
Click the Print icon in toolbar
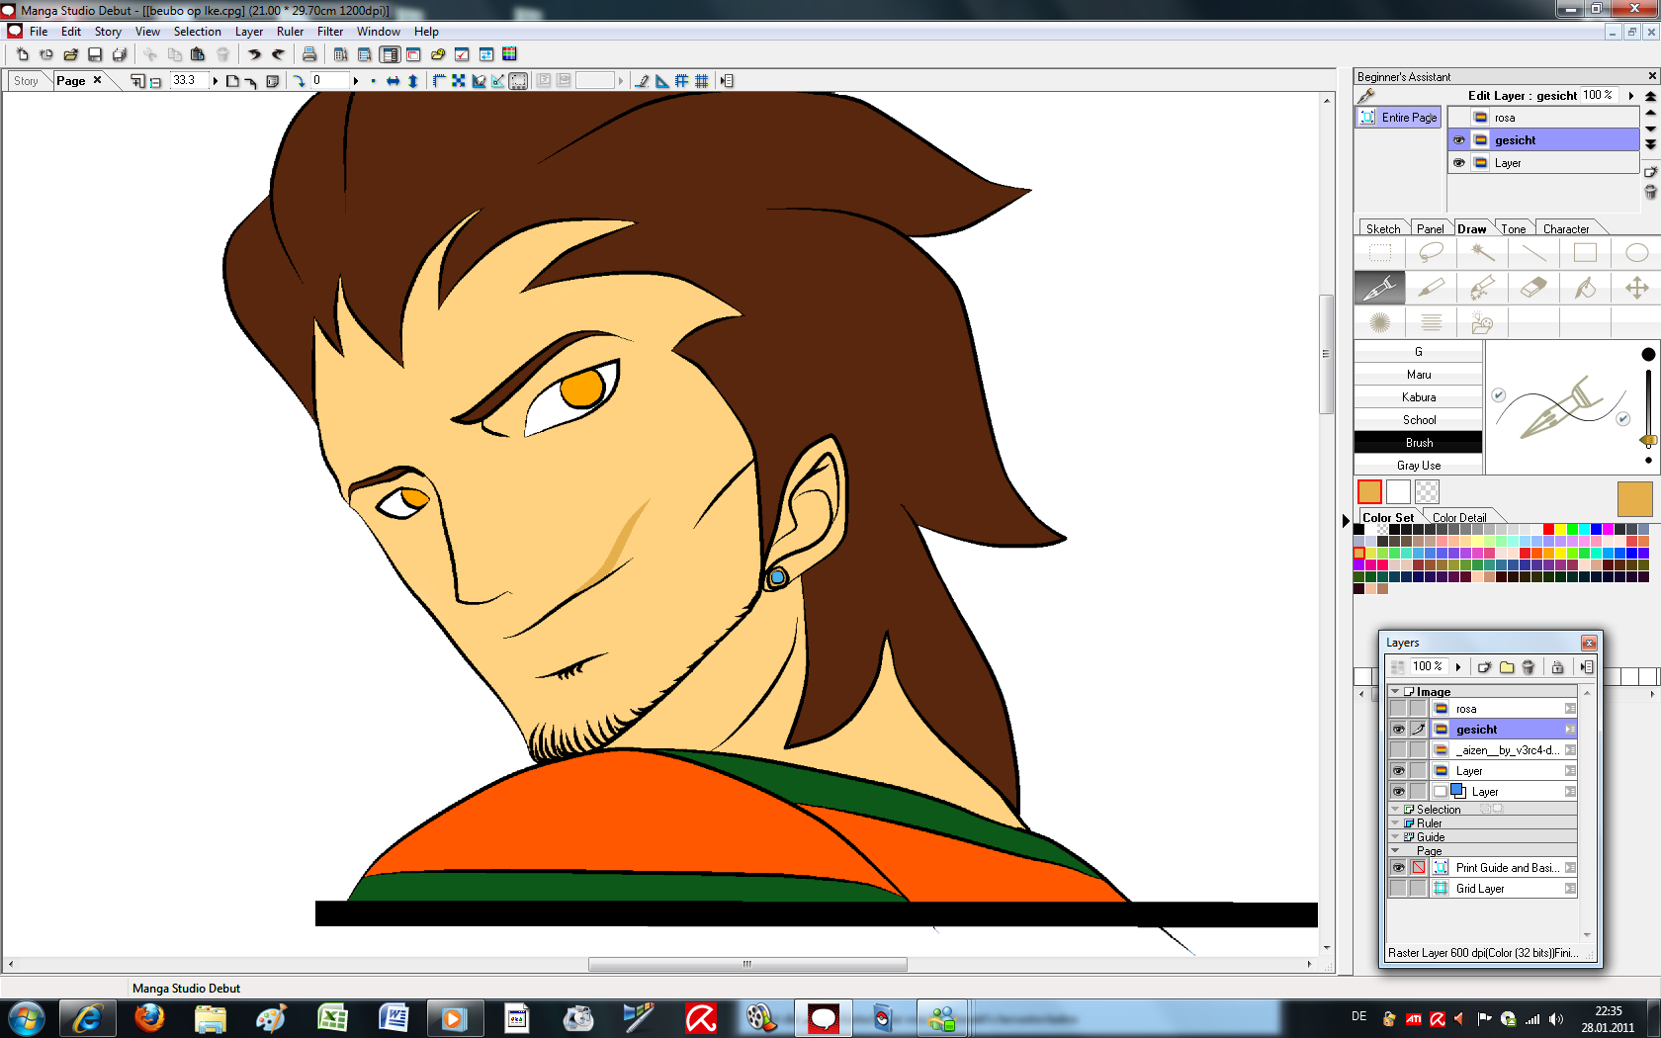[x=309, y=54]
